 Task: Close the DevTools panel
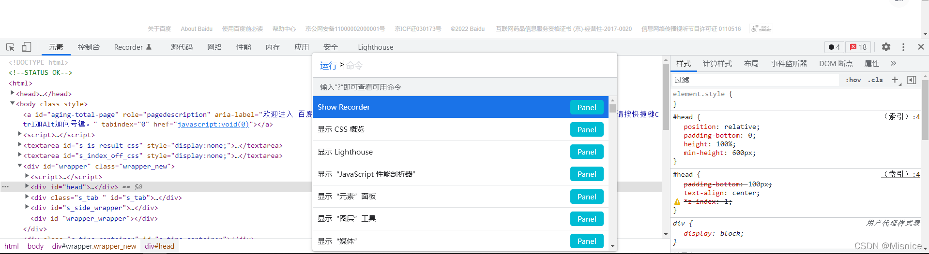pos(921,47)
